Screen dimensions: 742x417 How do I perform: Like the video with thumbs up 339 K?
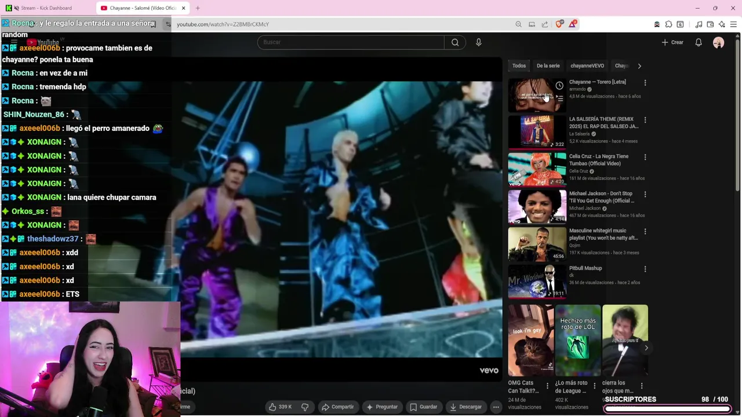(x=281, y=407)
